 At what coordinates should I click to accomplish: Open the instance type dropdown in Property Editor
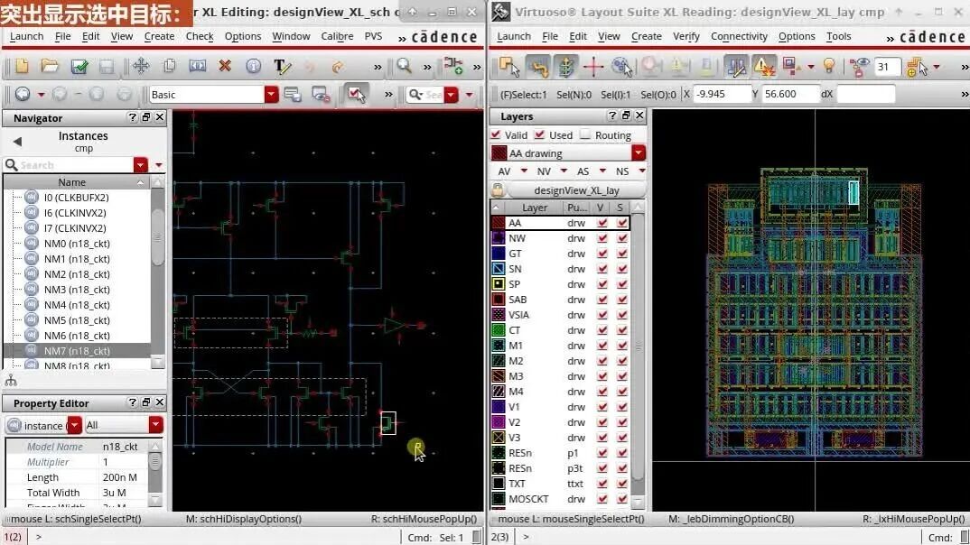tap(74, 425)
